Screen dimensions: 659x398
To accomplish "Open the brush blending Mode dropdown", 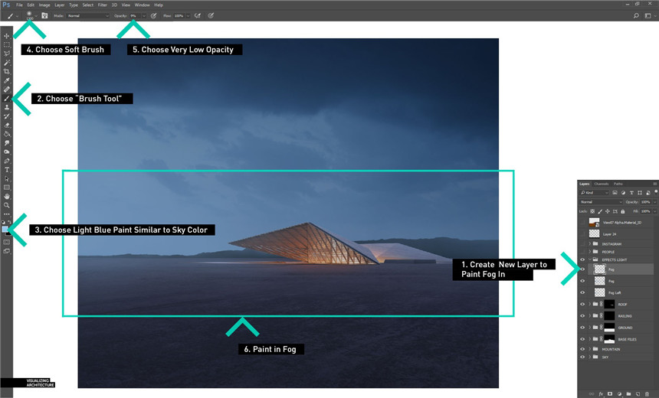I will click(x=87, y=15).
